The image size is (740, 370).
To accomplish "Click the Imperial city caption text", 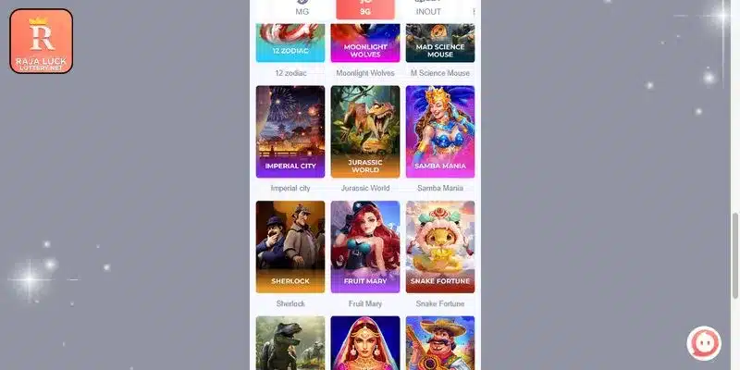I will tap(290, 189).
